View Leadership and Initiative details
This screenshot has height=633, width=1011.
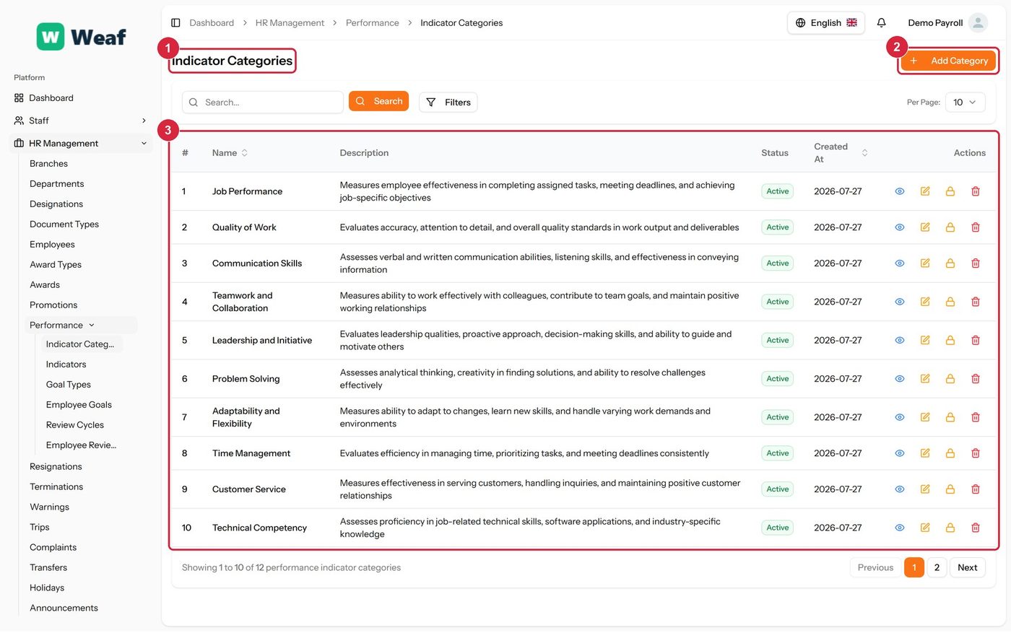click(x=900, y=340)
